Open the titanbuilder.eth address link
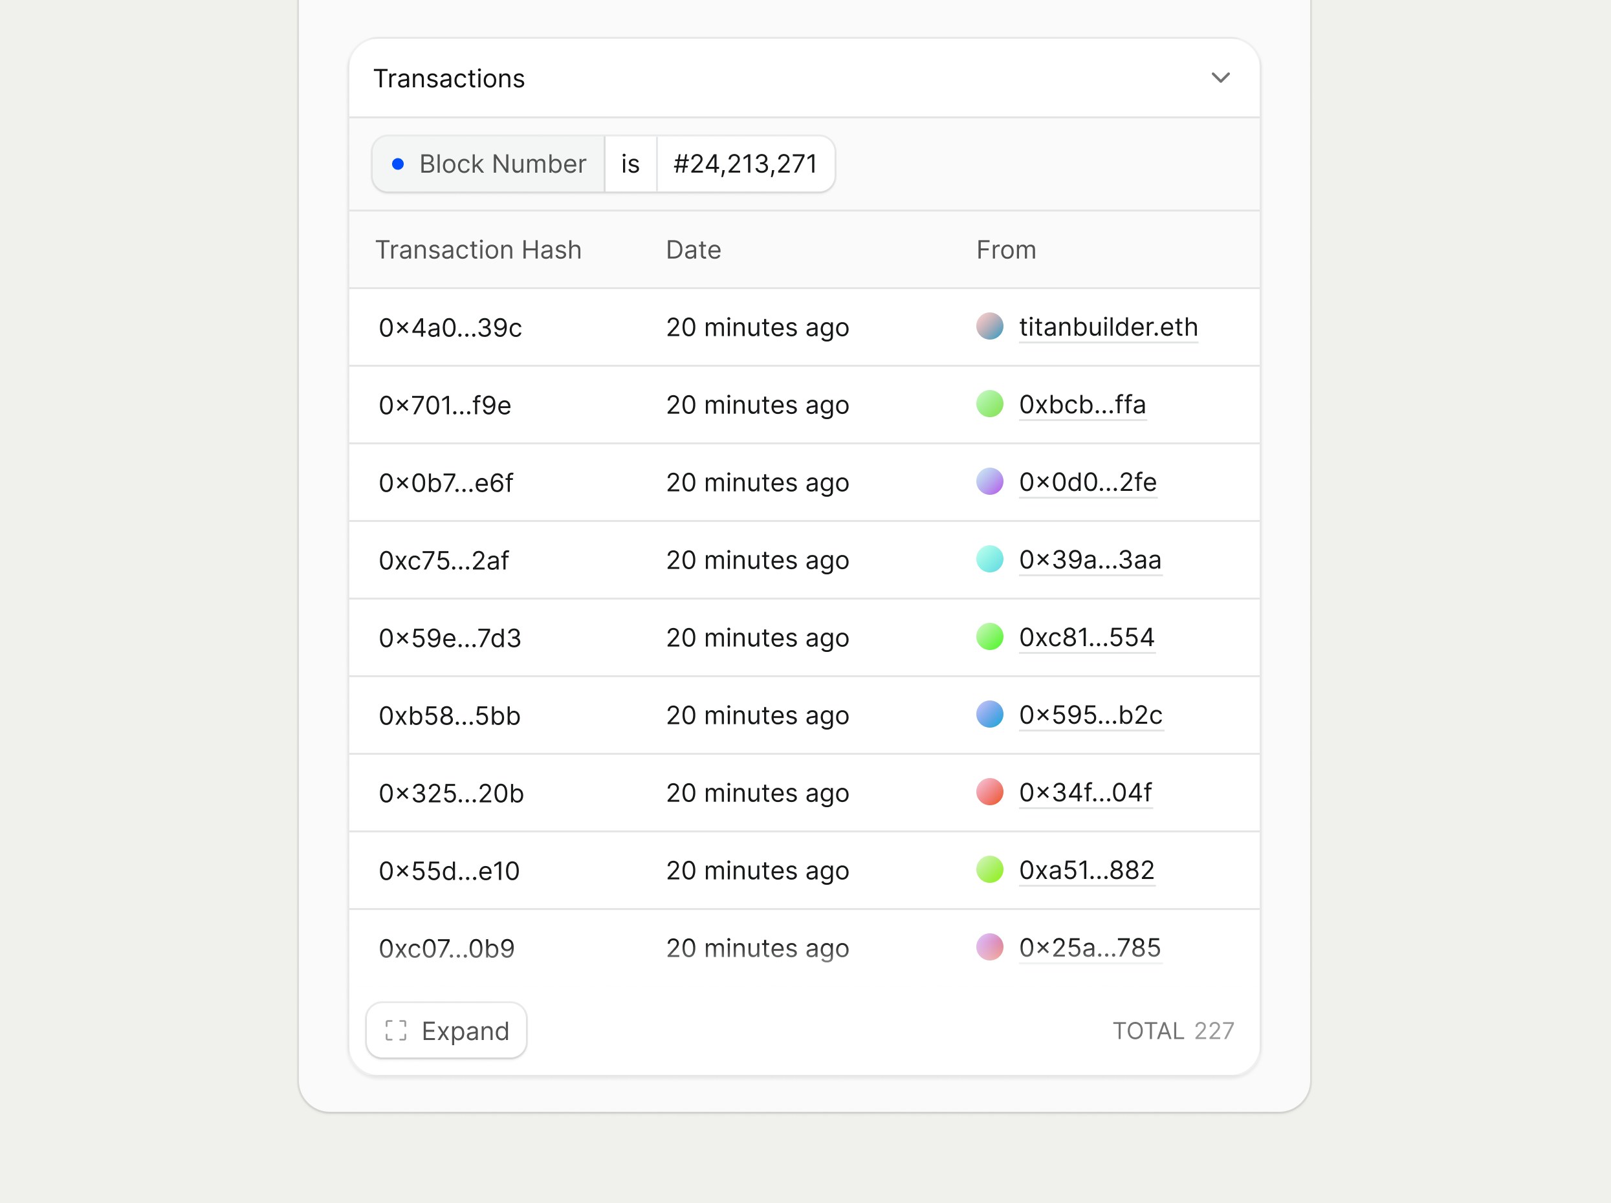The height and width of the screenshot is (1203, 1611). click(x=1108, y=327)
